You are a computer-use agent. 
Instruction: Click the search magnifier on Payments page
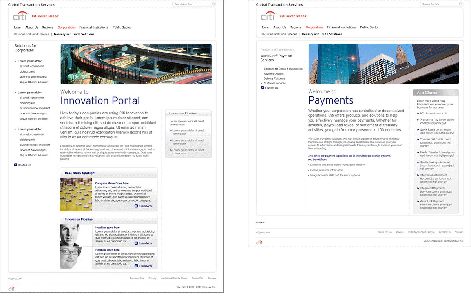coord(461,4)
